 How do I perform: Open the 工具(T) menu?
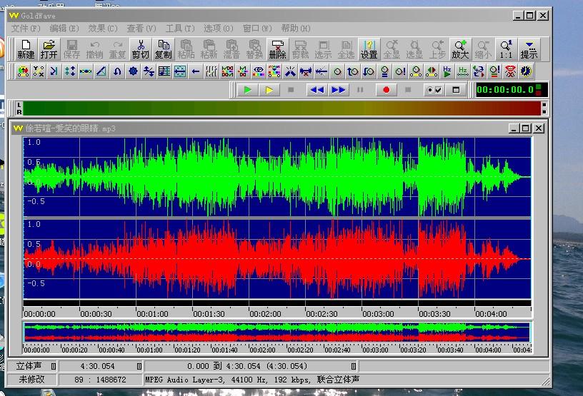(x=179, y=29)
